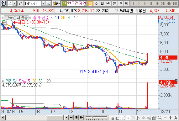Open the 주 market type dropdown
This screenshot has height=121, width=179.
[x=15, y=4]
